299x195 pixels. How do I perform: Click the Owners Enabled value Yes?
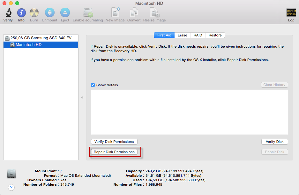63,180
